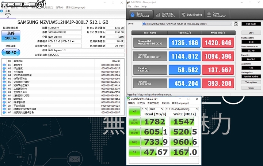Open the 說明(H) menu in CrystalDiskMark
Image resolution: width=263 pixels, height=166 pixels.
(x=165, y=103)
